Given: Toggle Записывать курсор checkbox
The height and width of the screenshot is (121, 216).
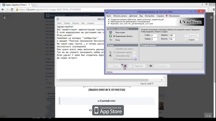Looking at the screenshot, I should click(114, 52).
